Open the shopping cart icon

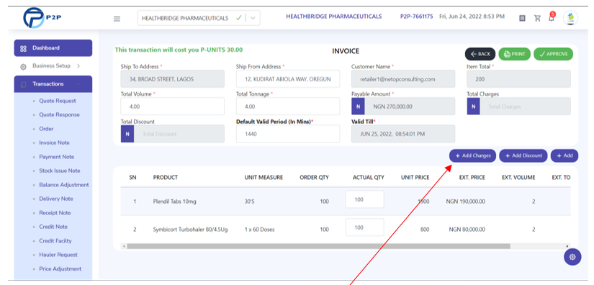537,18
